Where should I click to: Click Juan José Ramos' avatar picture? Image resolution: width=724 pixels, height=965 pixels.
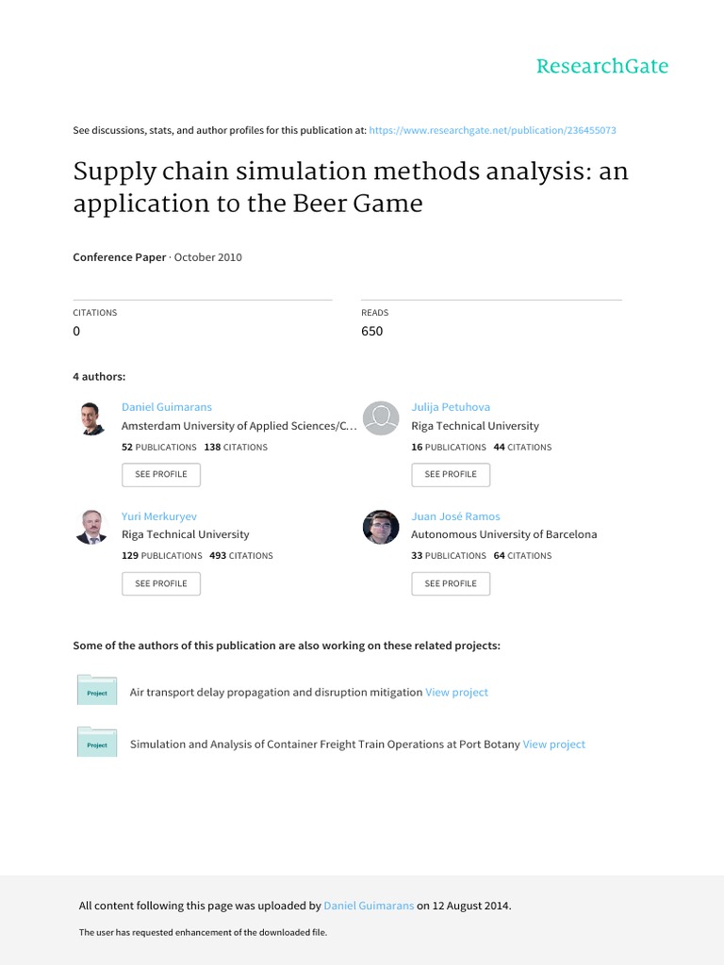pos(381,527)
